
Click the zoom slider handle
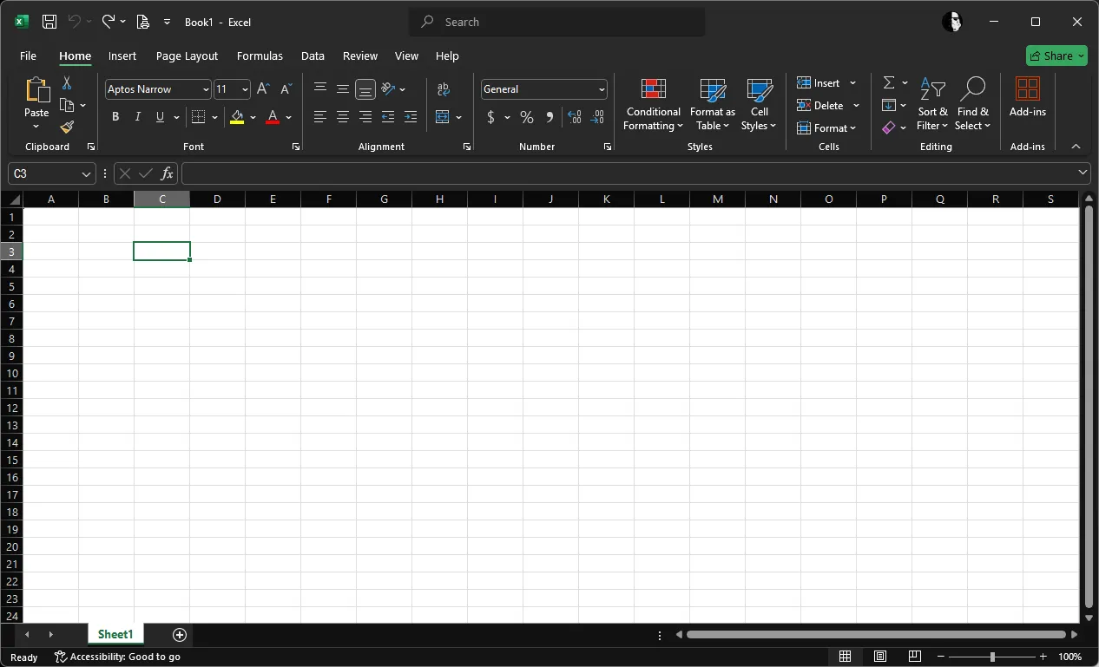pyautogui.click(x=992, y=657)
